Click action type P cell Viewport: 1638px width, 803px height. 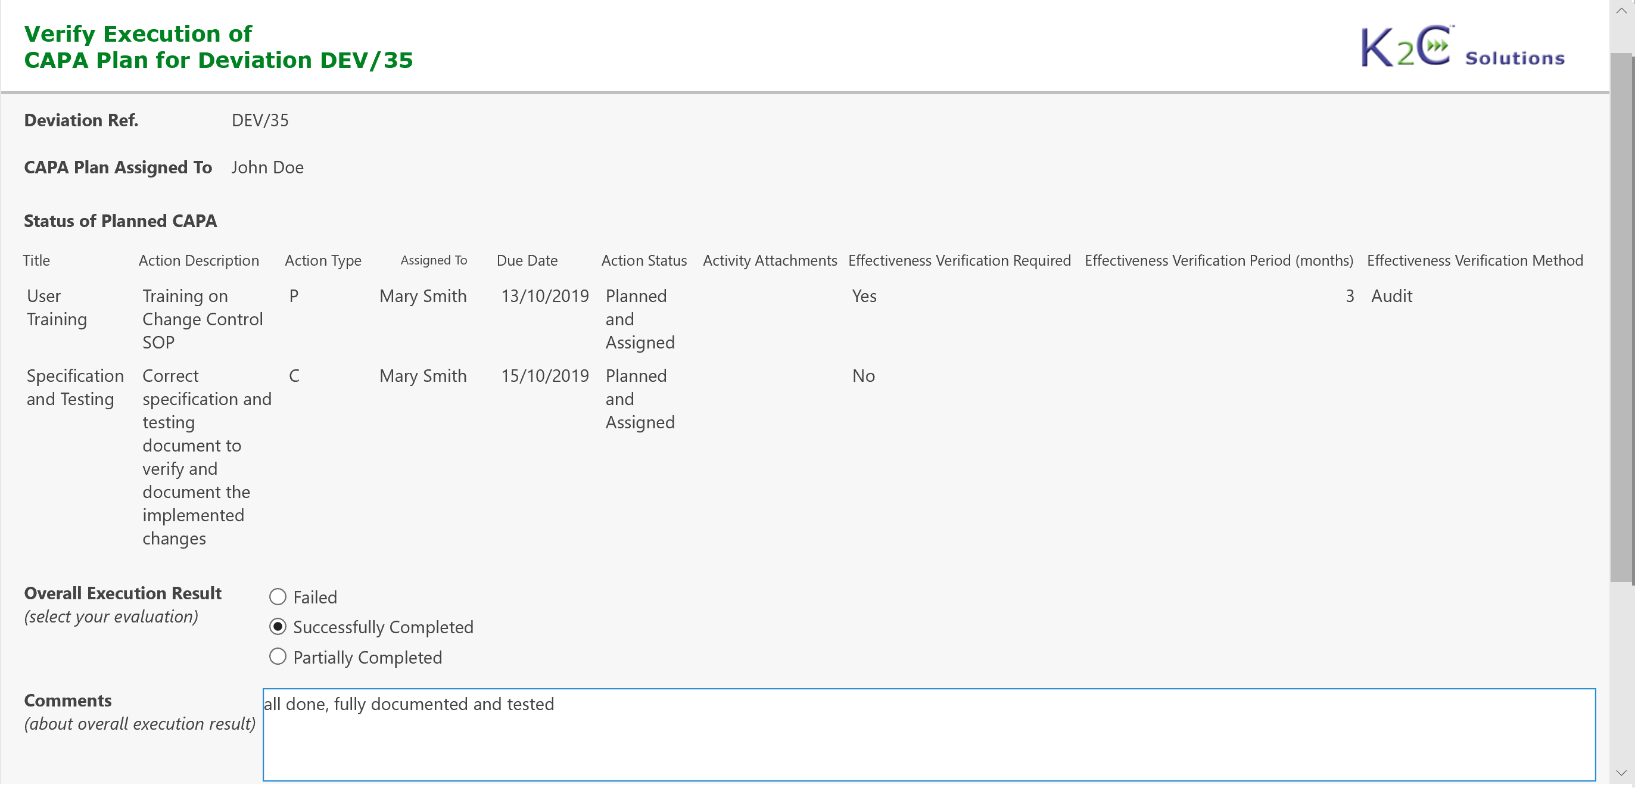[294, 296]
